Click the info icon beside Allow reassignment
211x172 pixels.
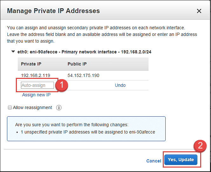pos(59,108)
